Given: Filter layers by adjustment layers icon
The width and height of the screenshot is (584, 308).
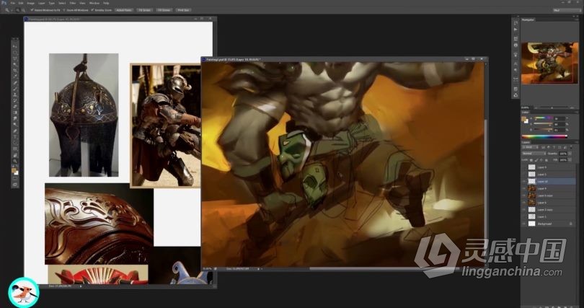Looking at the screenshot, I should click(x=549, y=147).
